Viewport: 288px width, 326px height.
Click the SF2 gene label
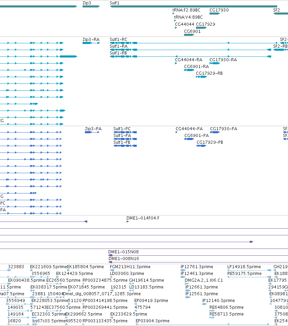276,10
